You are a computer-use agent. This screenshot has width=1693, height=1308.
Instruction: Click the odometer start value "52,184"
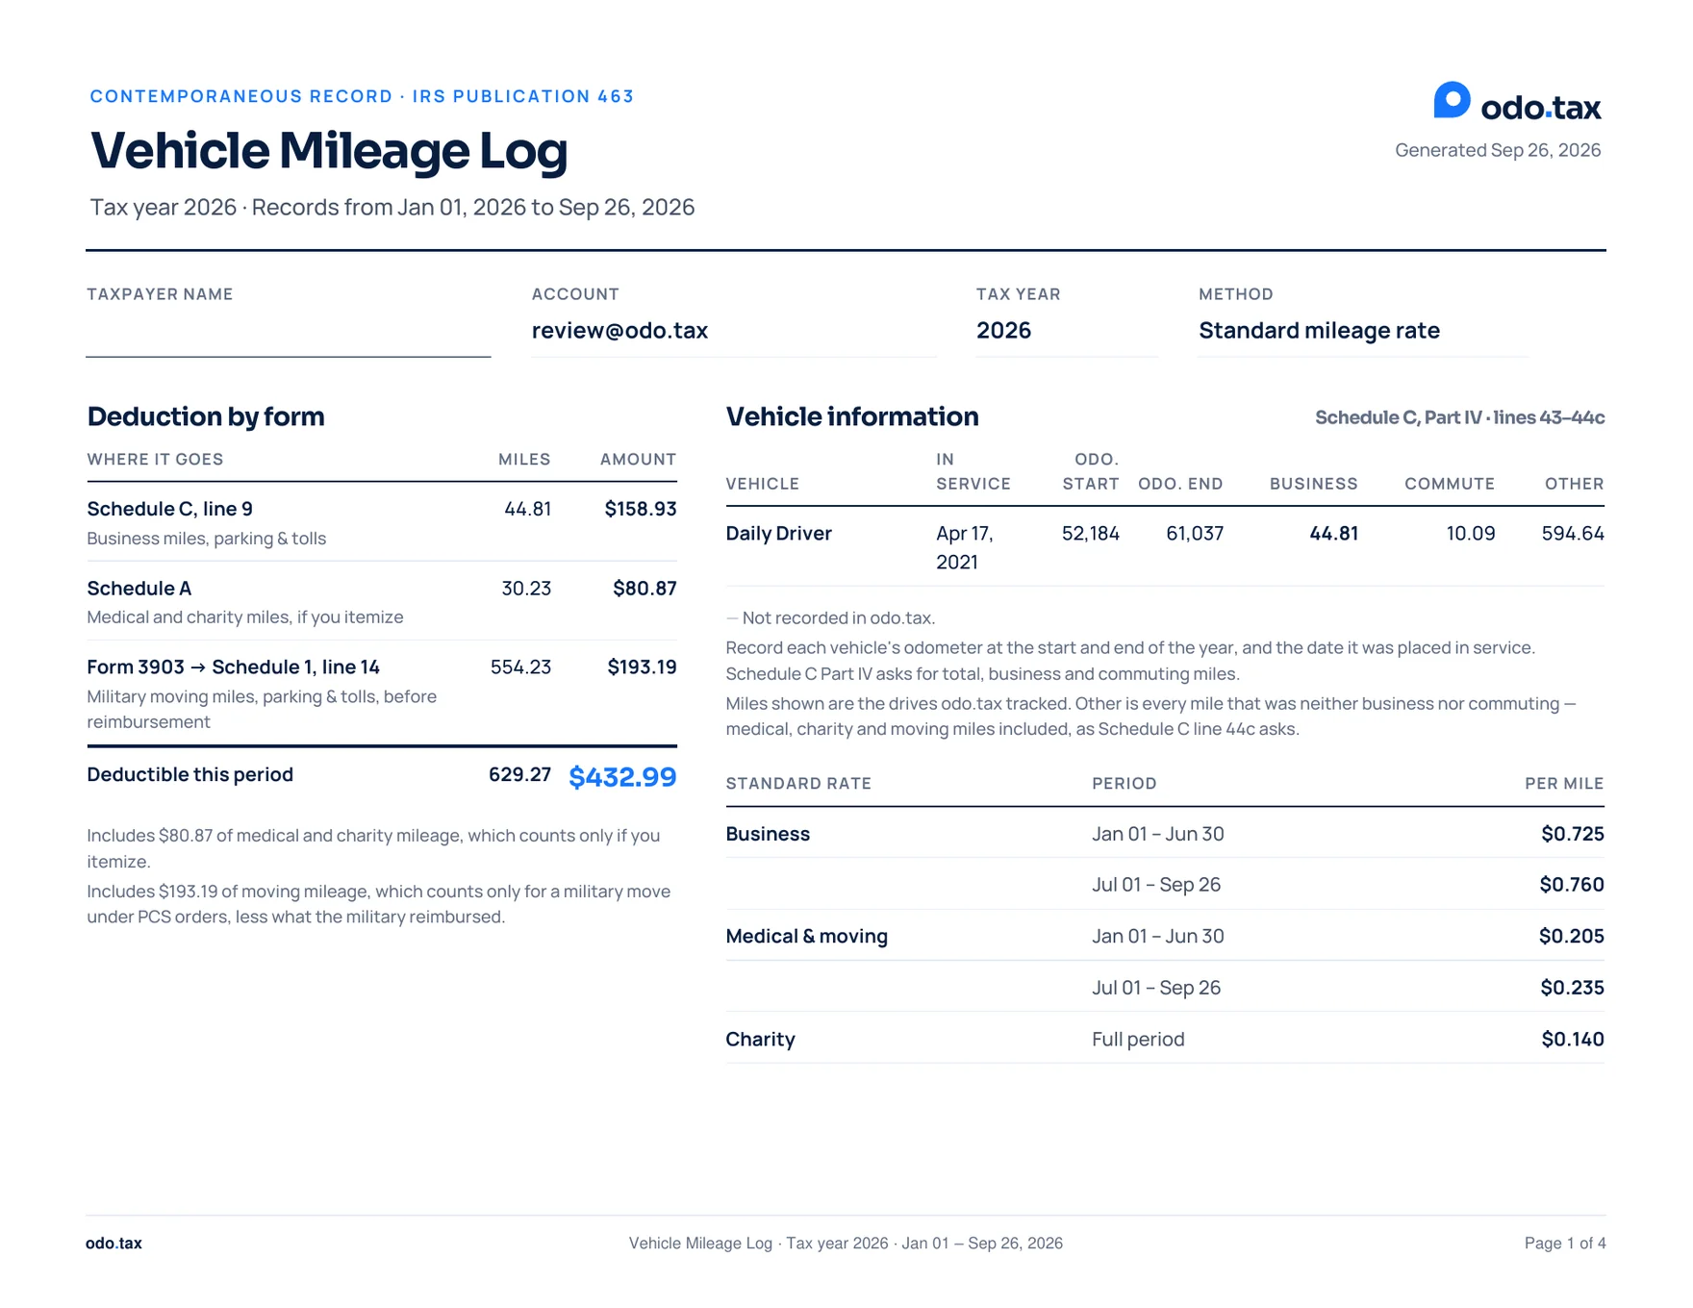point(1091,534)
